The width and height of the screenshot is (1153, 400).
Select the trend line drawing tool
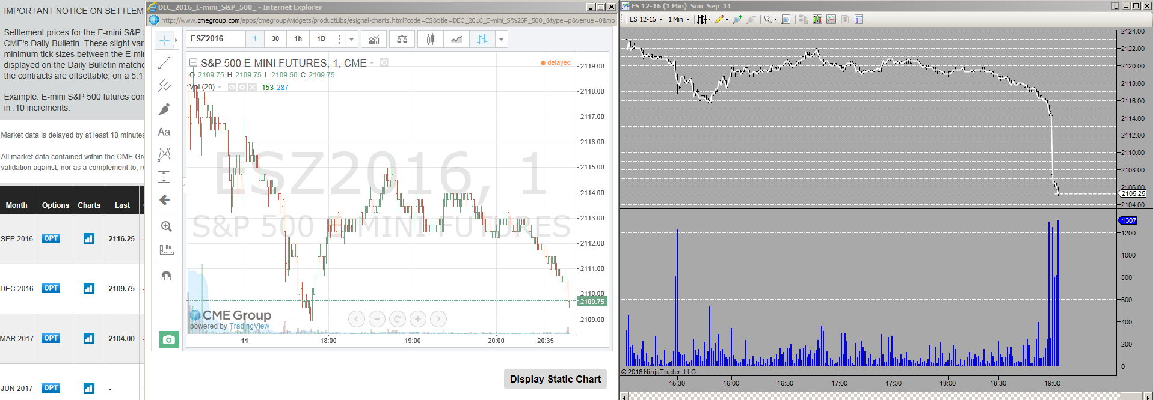click(x=164, y=63)
